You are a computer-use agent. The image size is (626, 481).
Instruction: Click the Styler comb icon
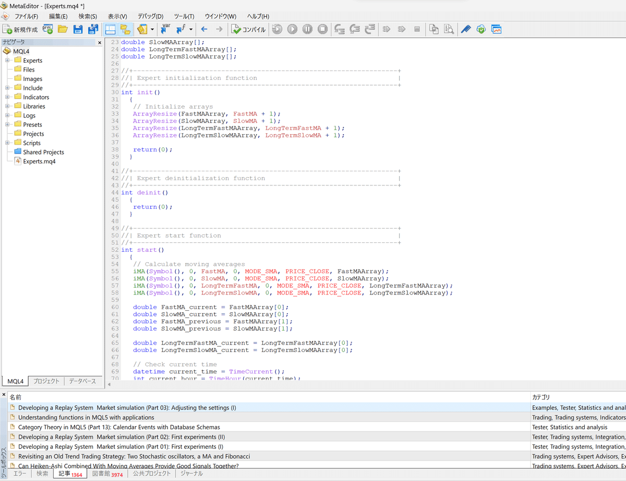(466, 29)
